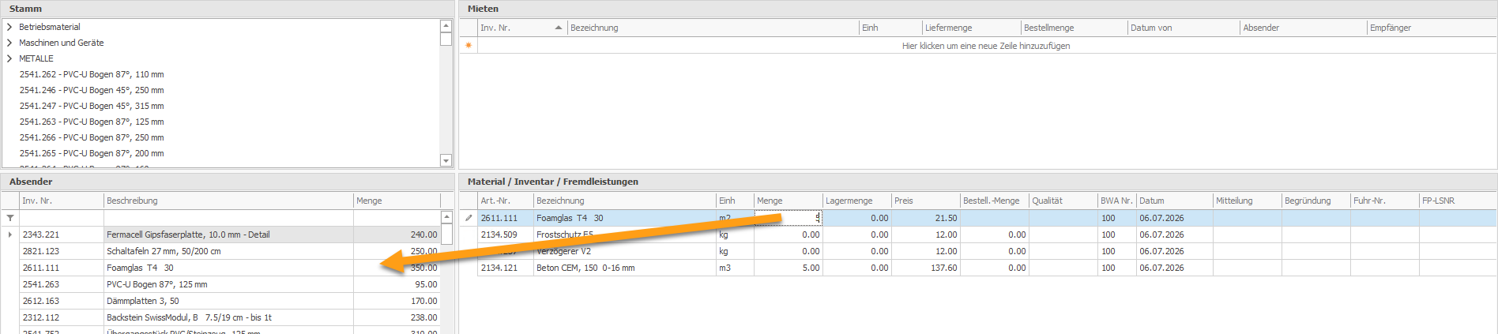1498x334 pixels.
Task: Click the row indicator arrow beside 2343.221
Action: pos(9,235)
